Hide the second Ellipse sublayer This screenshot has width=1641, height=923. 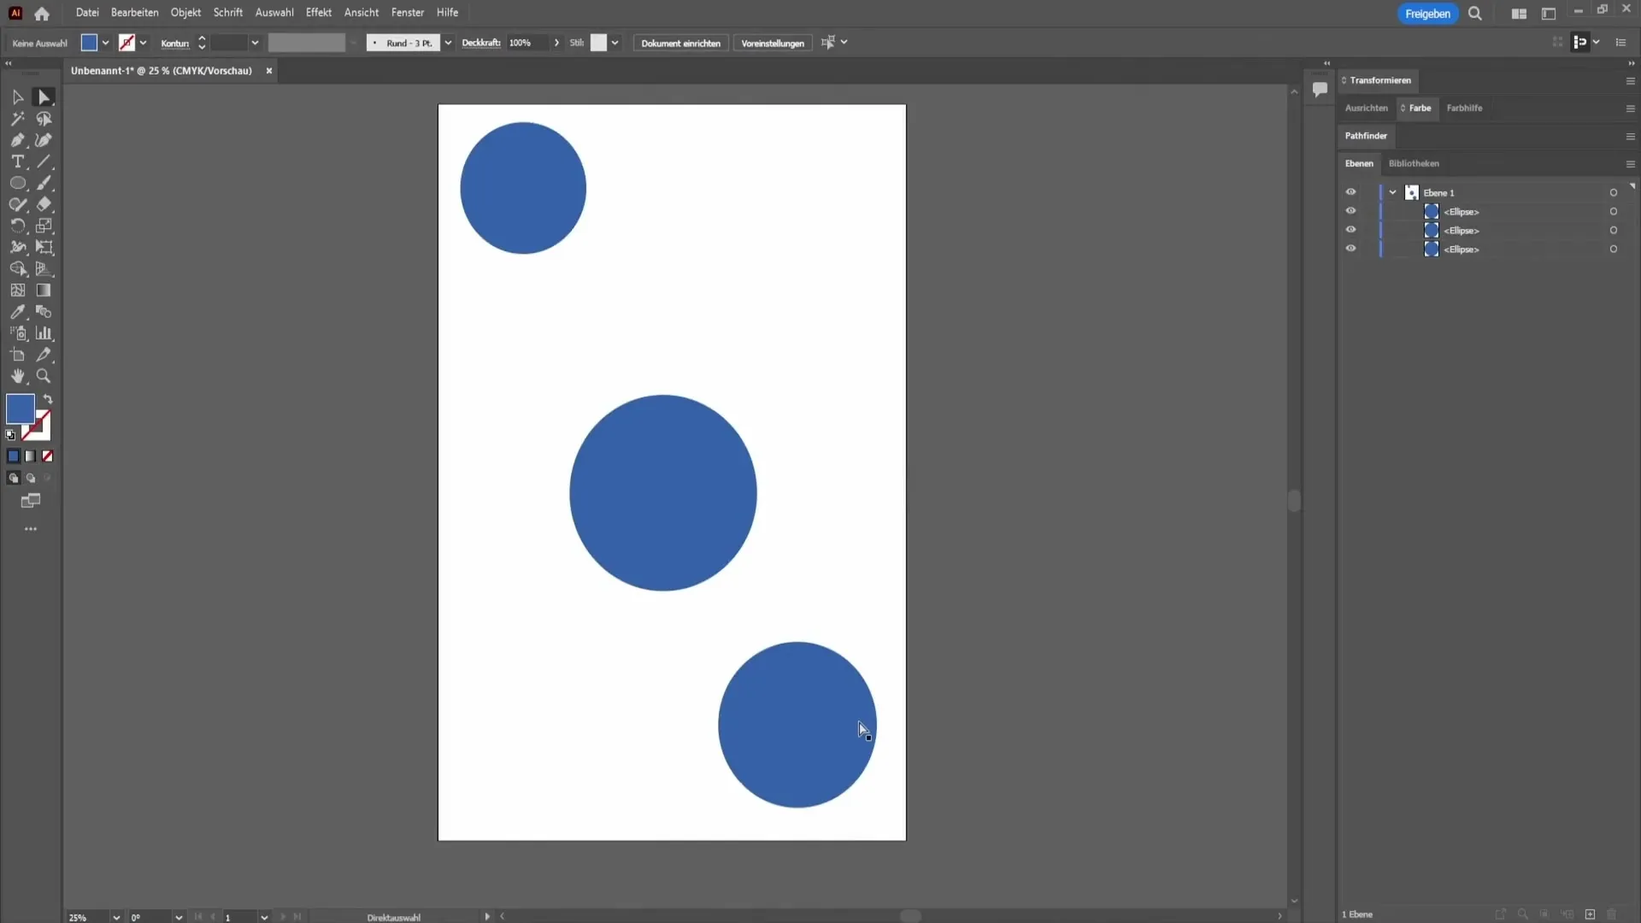[1350, 230]
